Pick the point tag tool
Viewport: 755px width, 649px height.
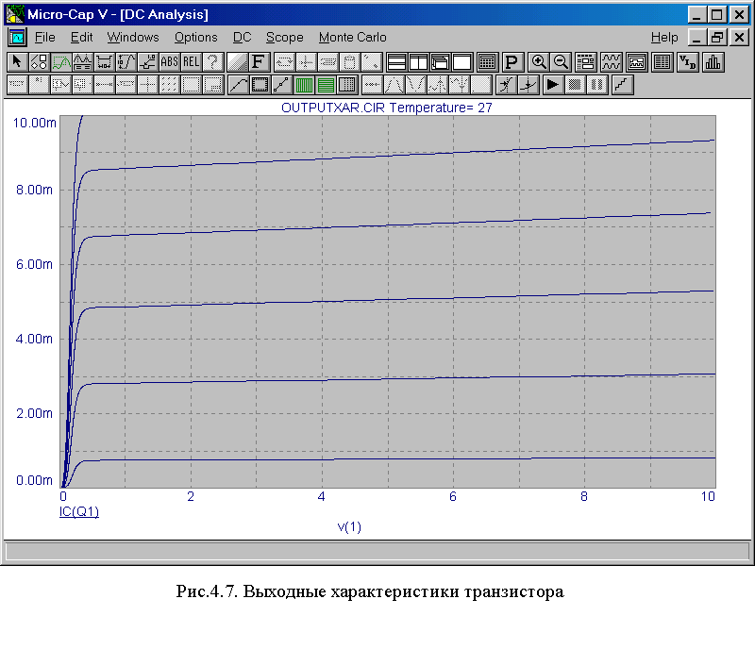tap(147, 62)
